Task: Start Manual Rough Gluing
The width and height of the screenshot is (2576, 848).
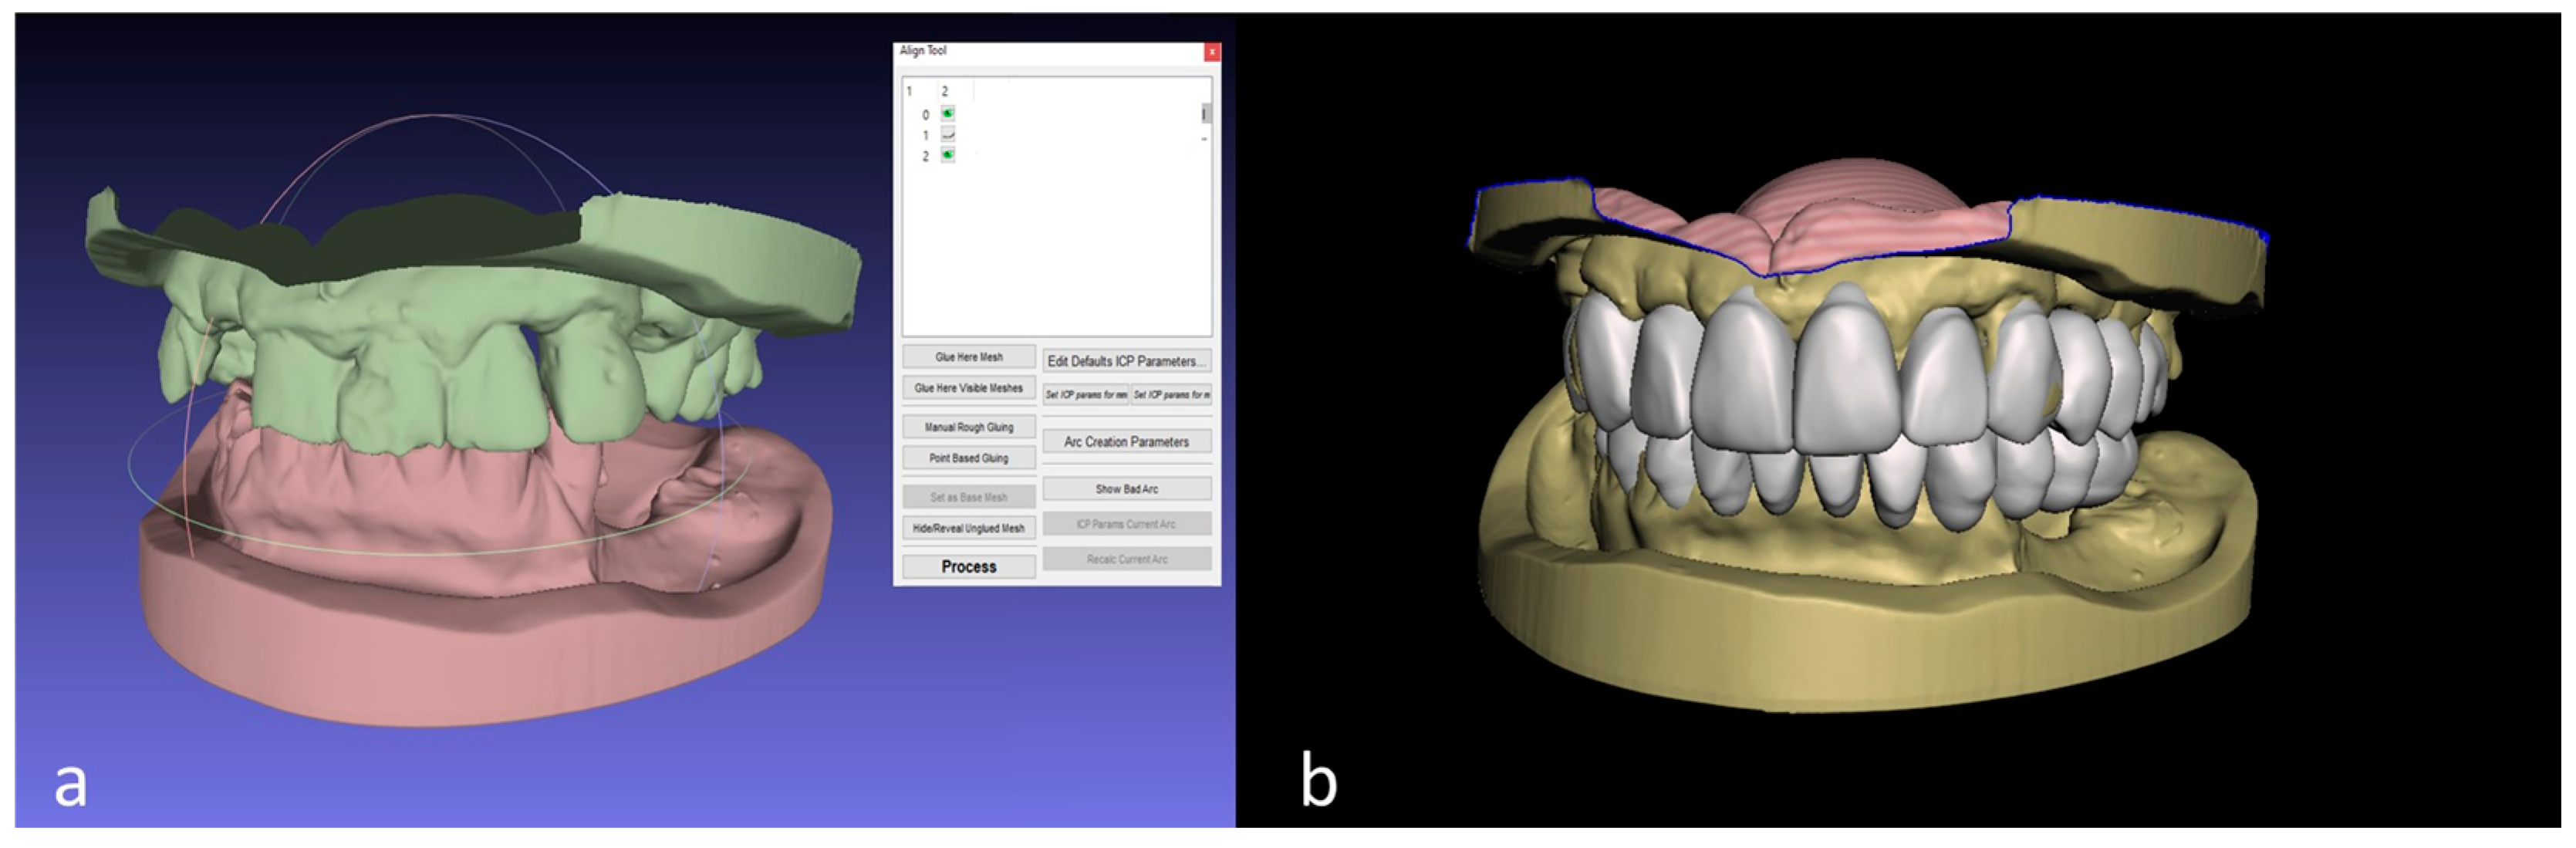Action: [968, 427]
